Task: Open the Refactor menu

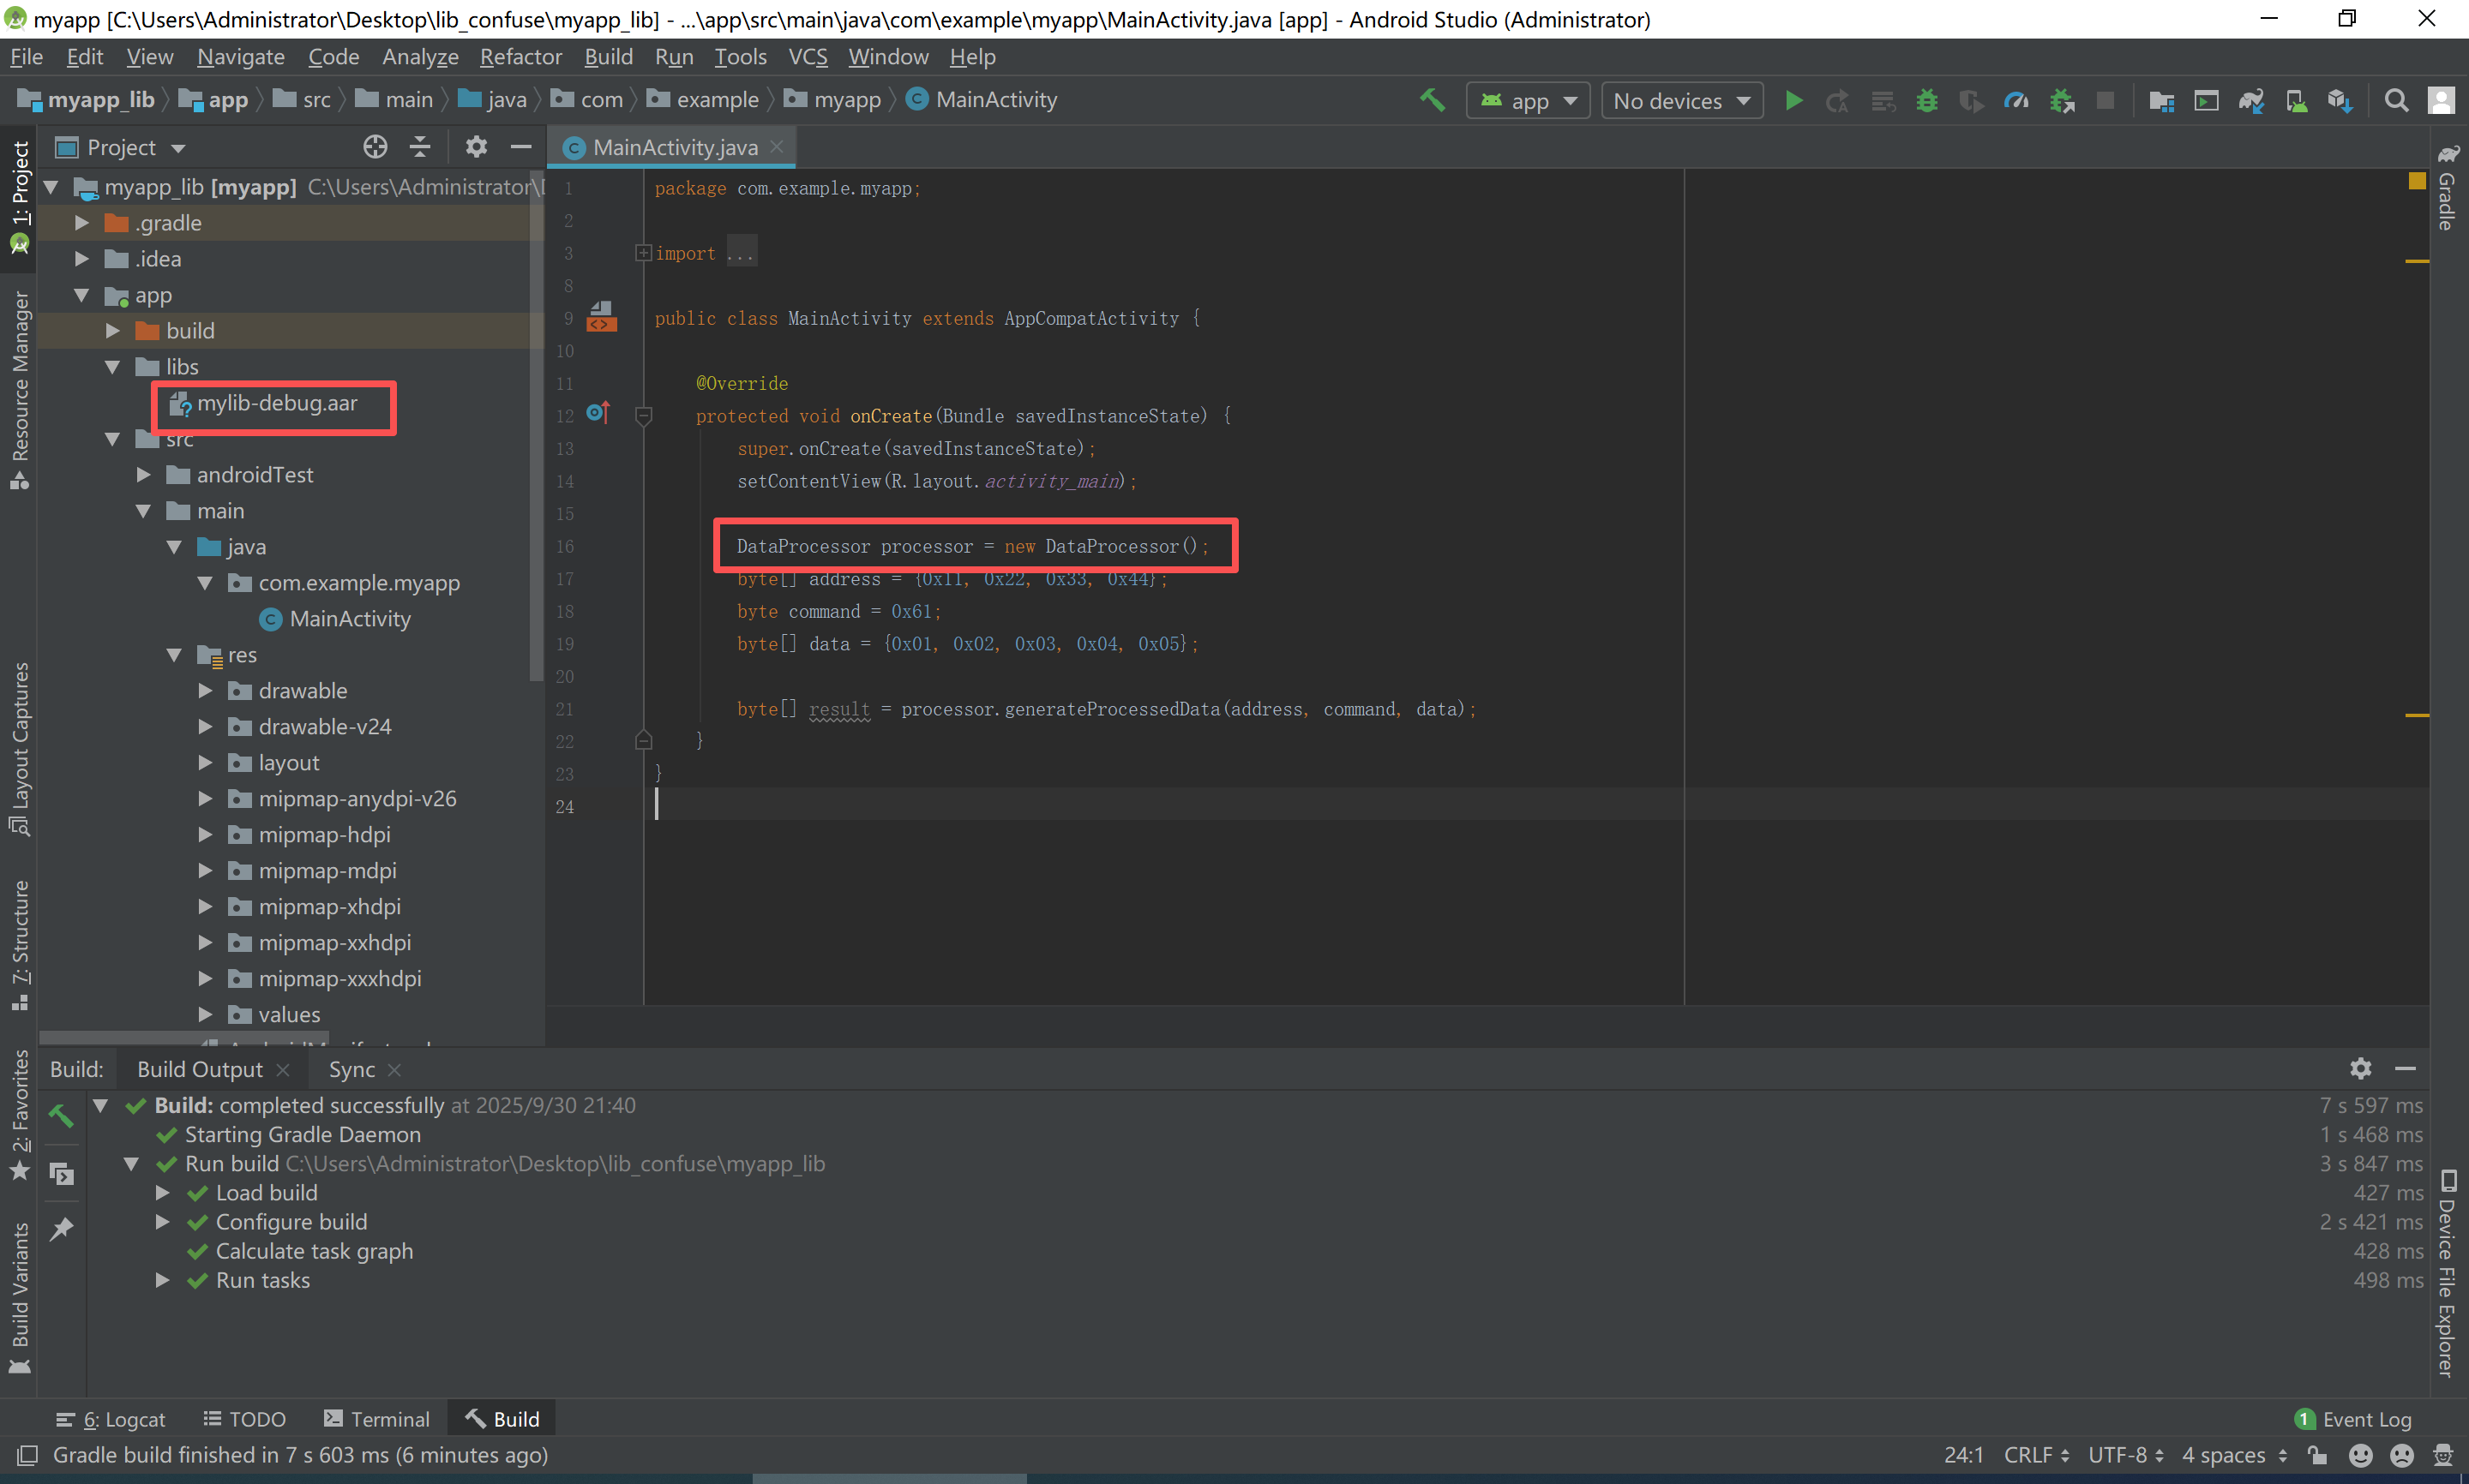Action: pyautogui.click(x=520, y=57)
